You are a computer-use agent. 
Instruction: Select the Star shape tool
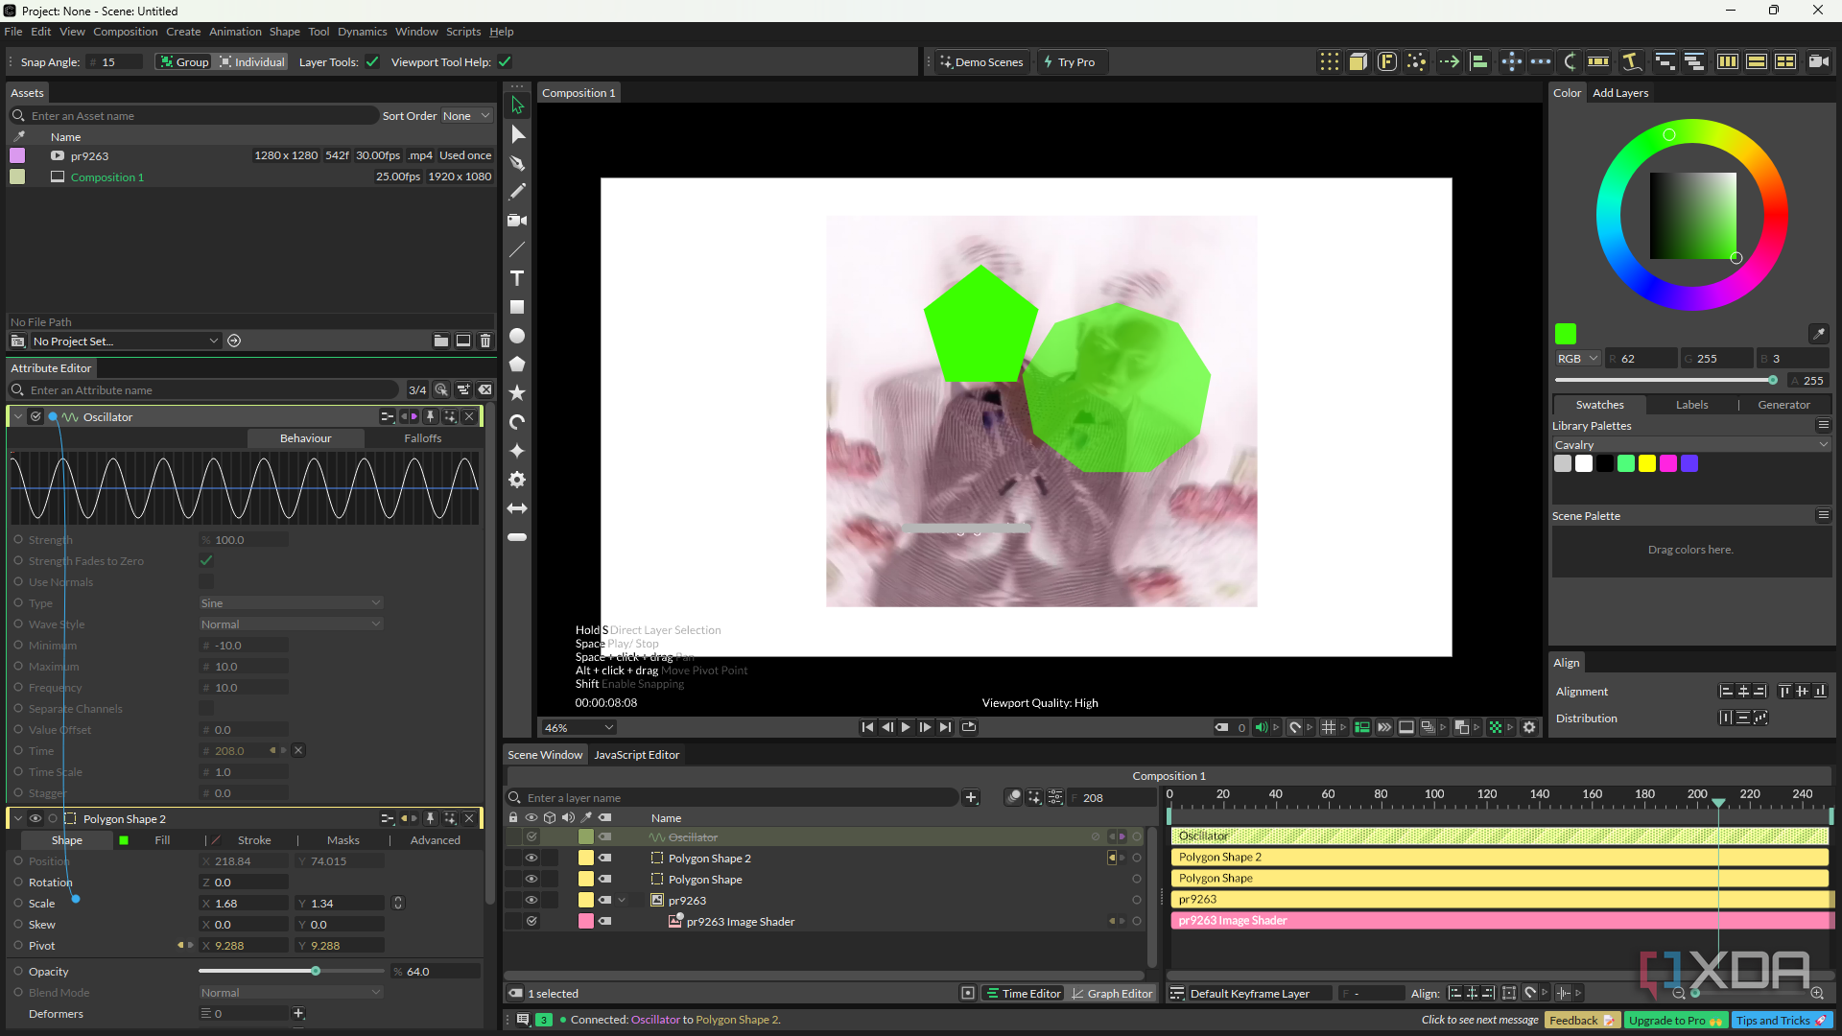(517, 392)
